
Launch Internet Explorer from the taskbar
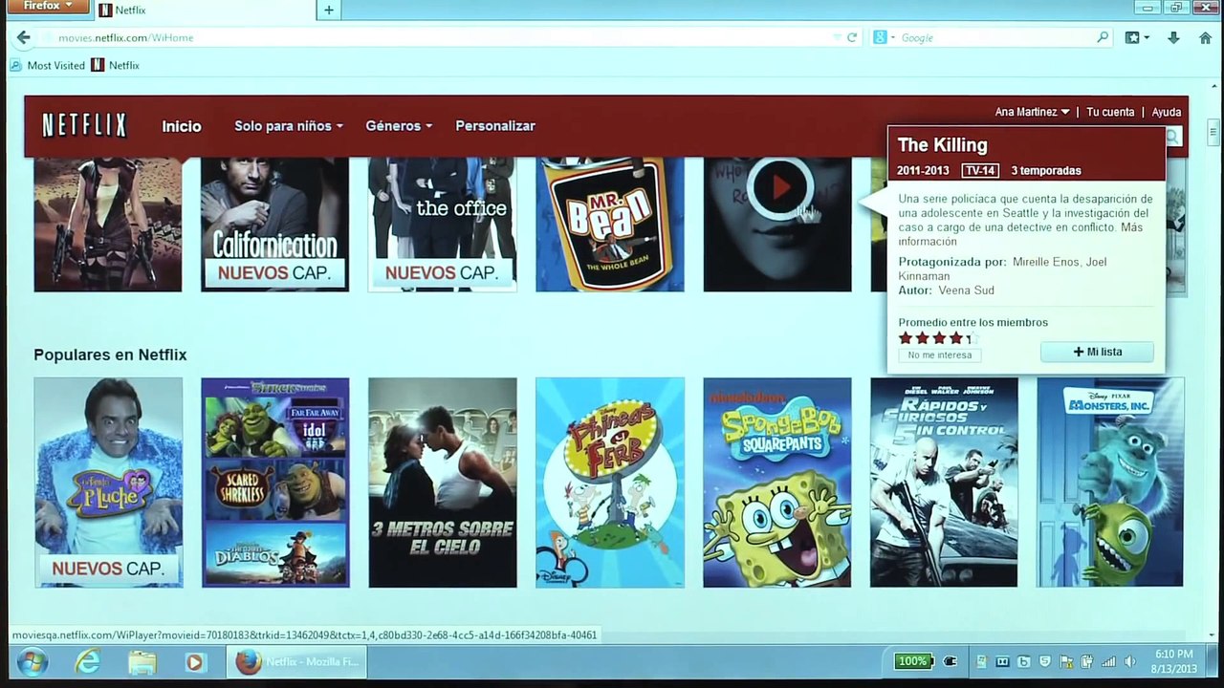pyautogui.click(x=88, y=661)
